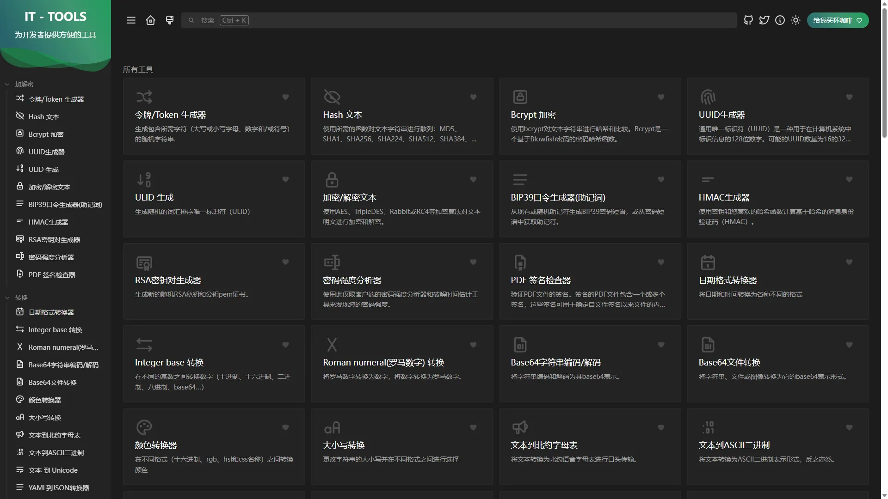Click the UUID生成器 fingerprint icon
The image size is (888, 499).
[708, 97]
